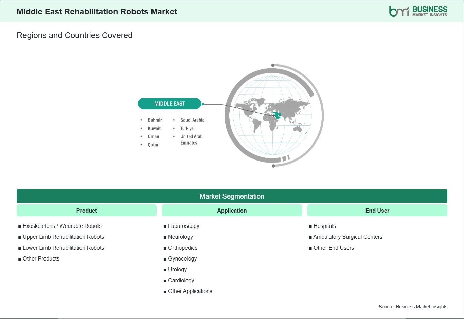Click 'Qatar' in the country list

[x=153, y=145]
